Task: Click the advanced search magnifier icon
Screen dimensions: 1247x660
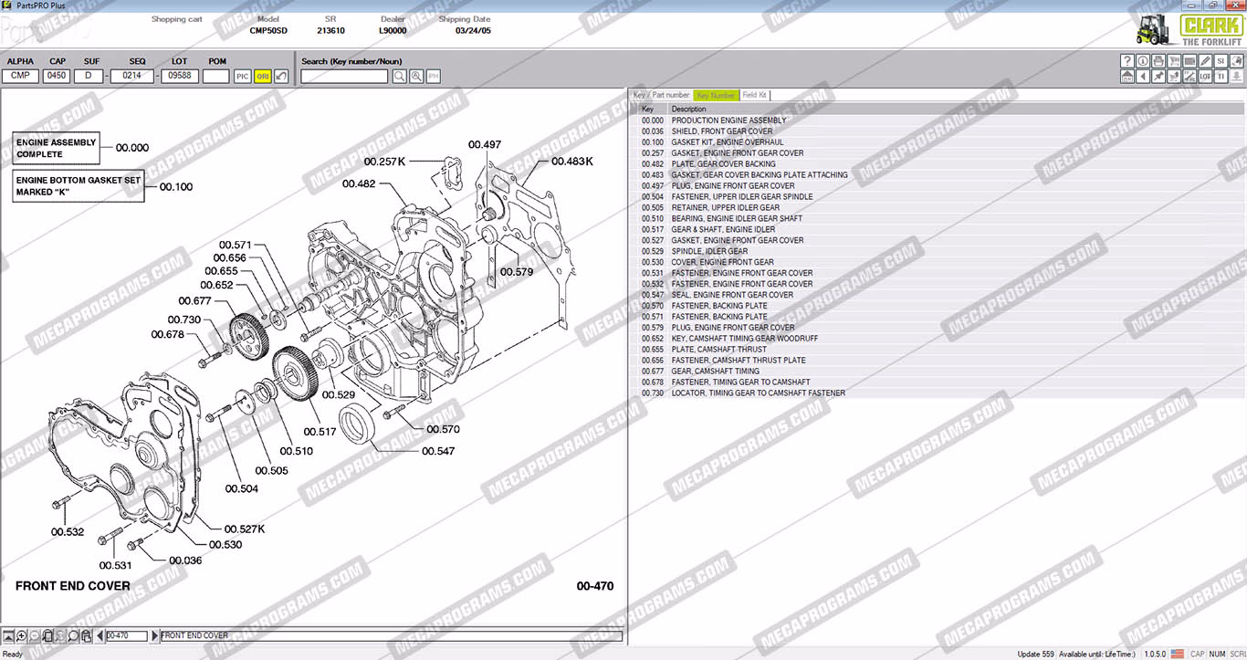Action: click(x=416, y=77)
